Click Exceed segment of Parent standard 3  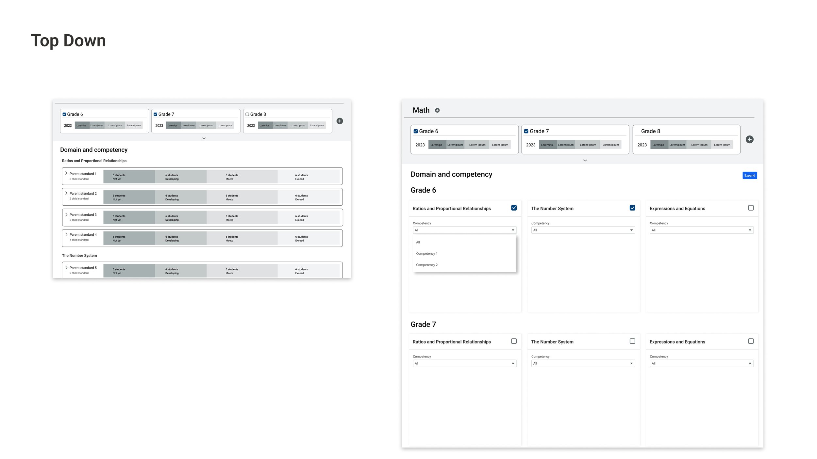[308, 218]
